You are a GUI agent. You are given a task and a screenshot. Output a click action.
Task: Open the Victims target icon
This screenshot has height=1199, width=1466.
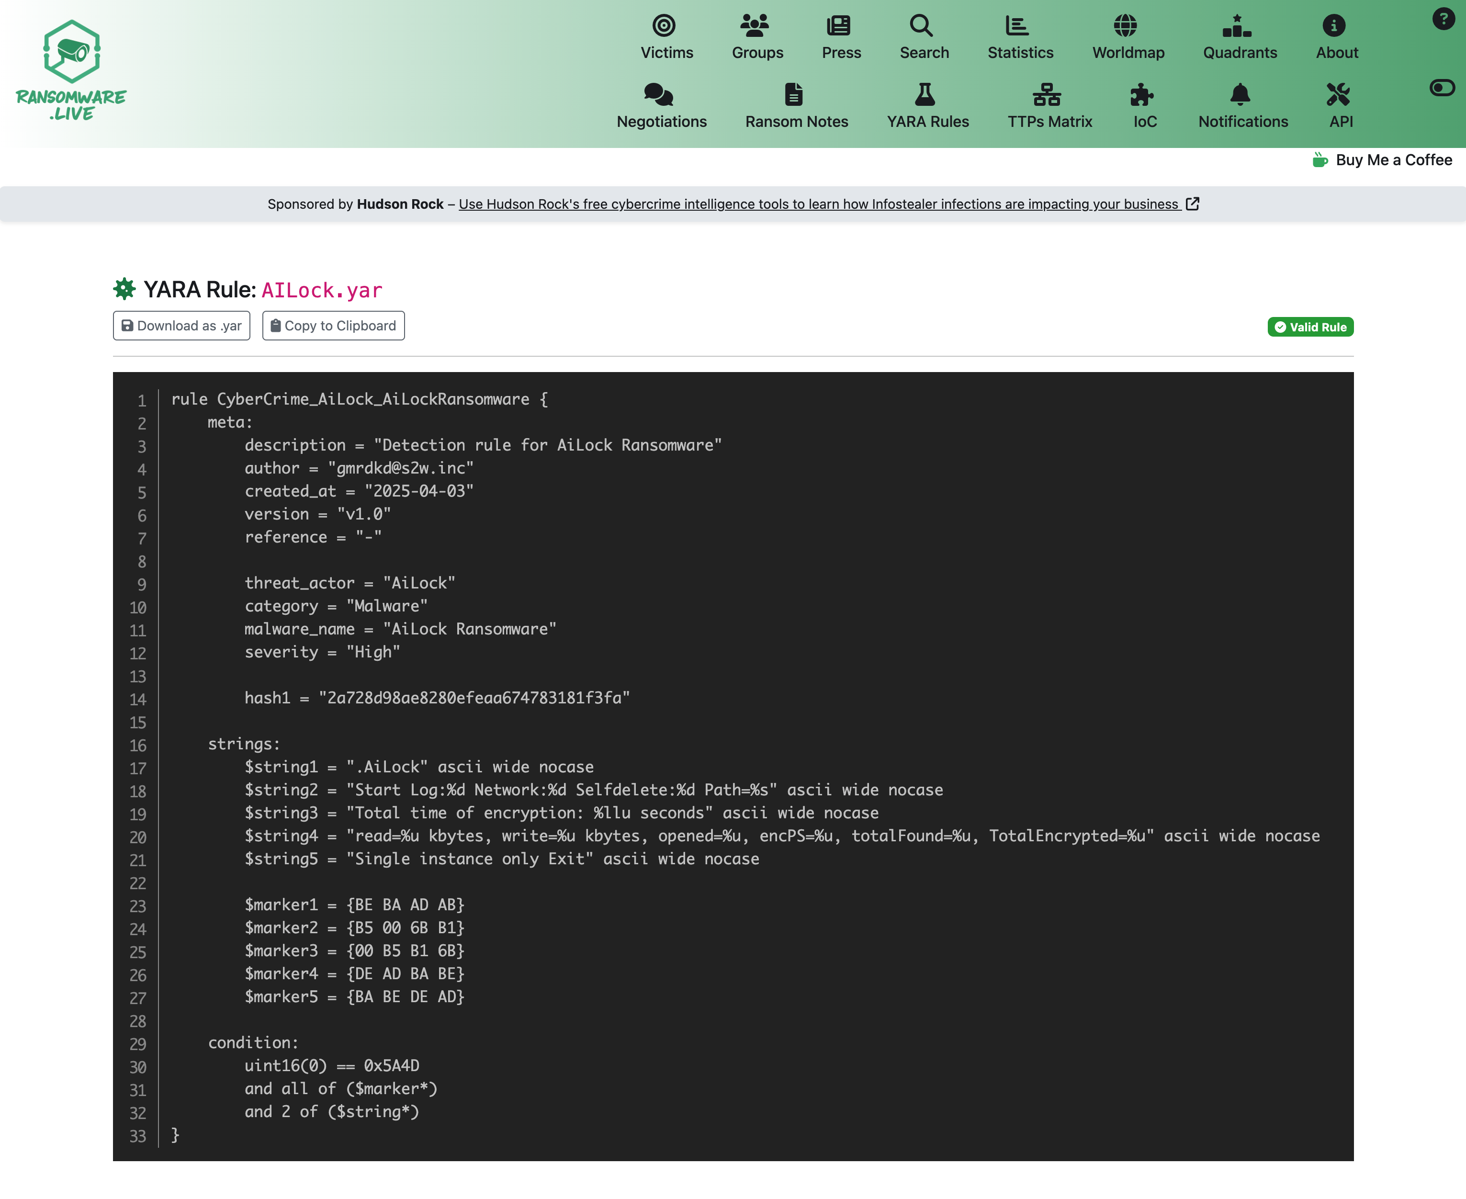[x=664, y=26]
